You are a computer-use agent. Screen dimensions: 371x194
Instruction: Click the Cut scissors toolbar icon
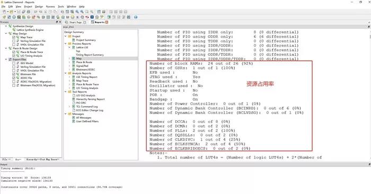coord(46,12)
